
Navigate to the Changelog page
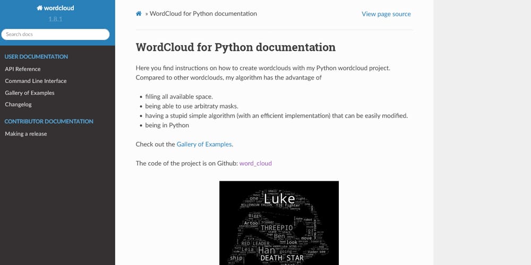19,104
